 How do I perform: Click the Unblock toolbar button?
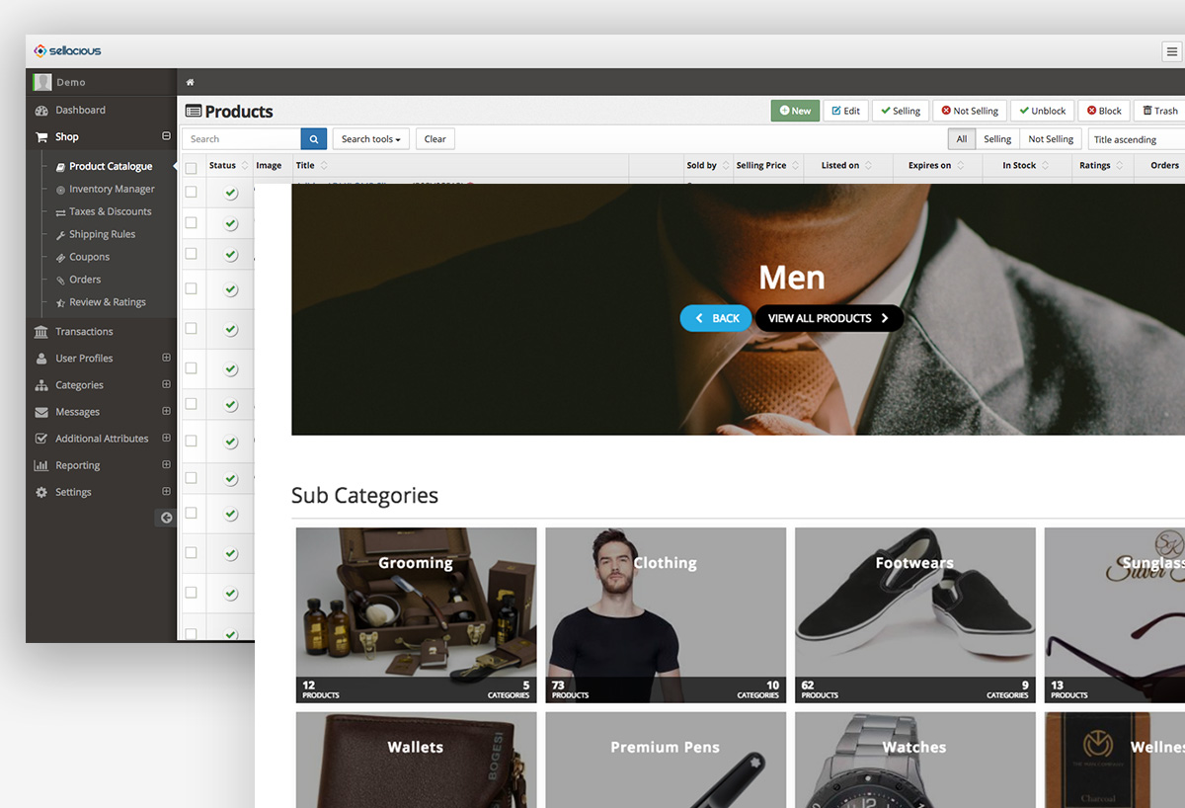click(1043, 111)
